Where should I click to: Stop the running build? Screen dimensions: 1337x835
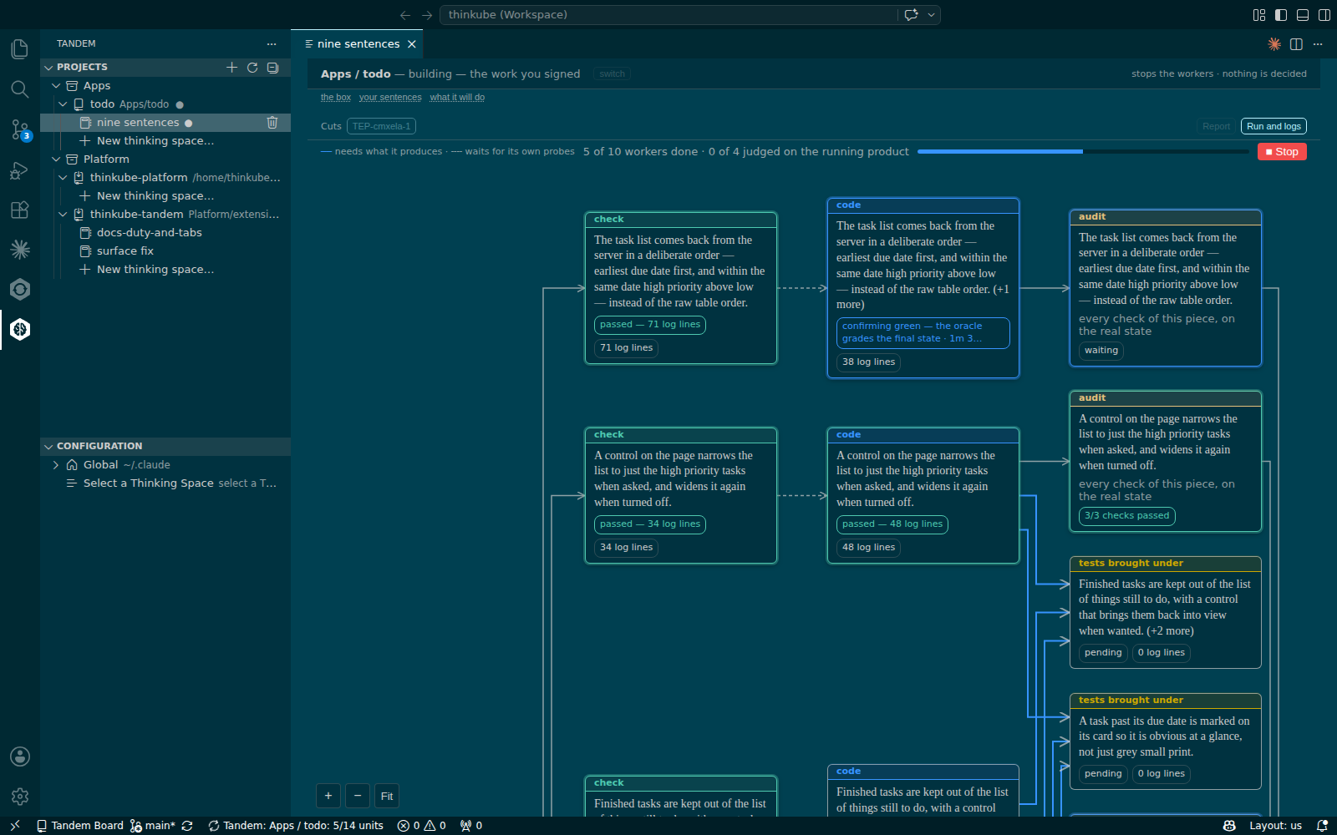[x=1282, y=152]
